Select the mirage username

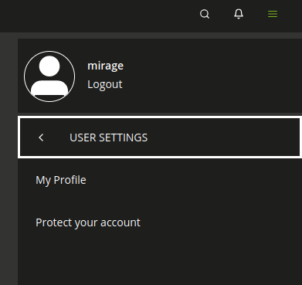(x=105, y=66)
